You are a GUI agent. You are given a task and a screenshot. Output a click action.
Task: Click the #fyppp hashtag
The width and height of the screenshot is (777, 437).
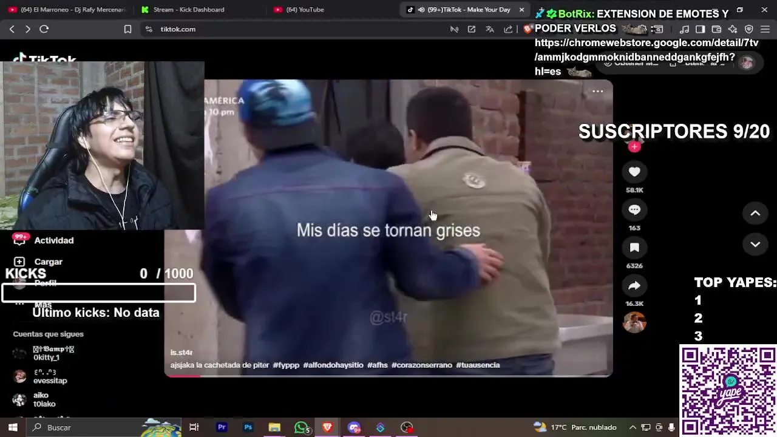[286, 365]
